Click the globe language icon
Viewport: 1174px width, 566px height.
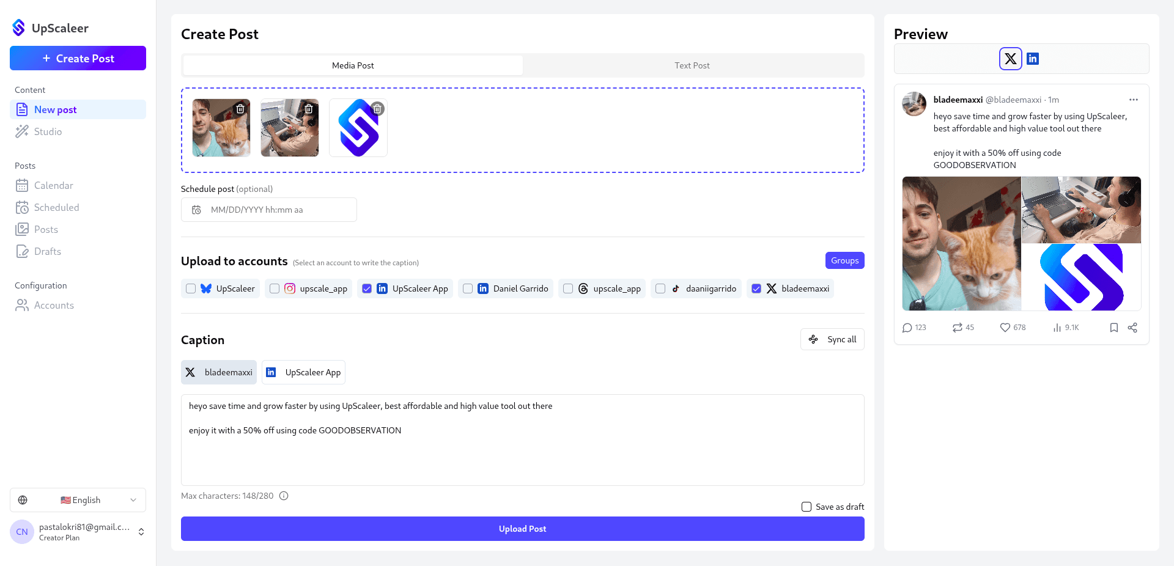click(23, 500)
